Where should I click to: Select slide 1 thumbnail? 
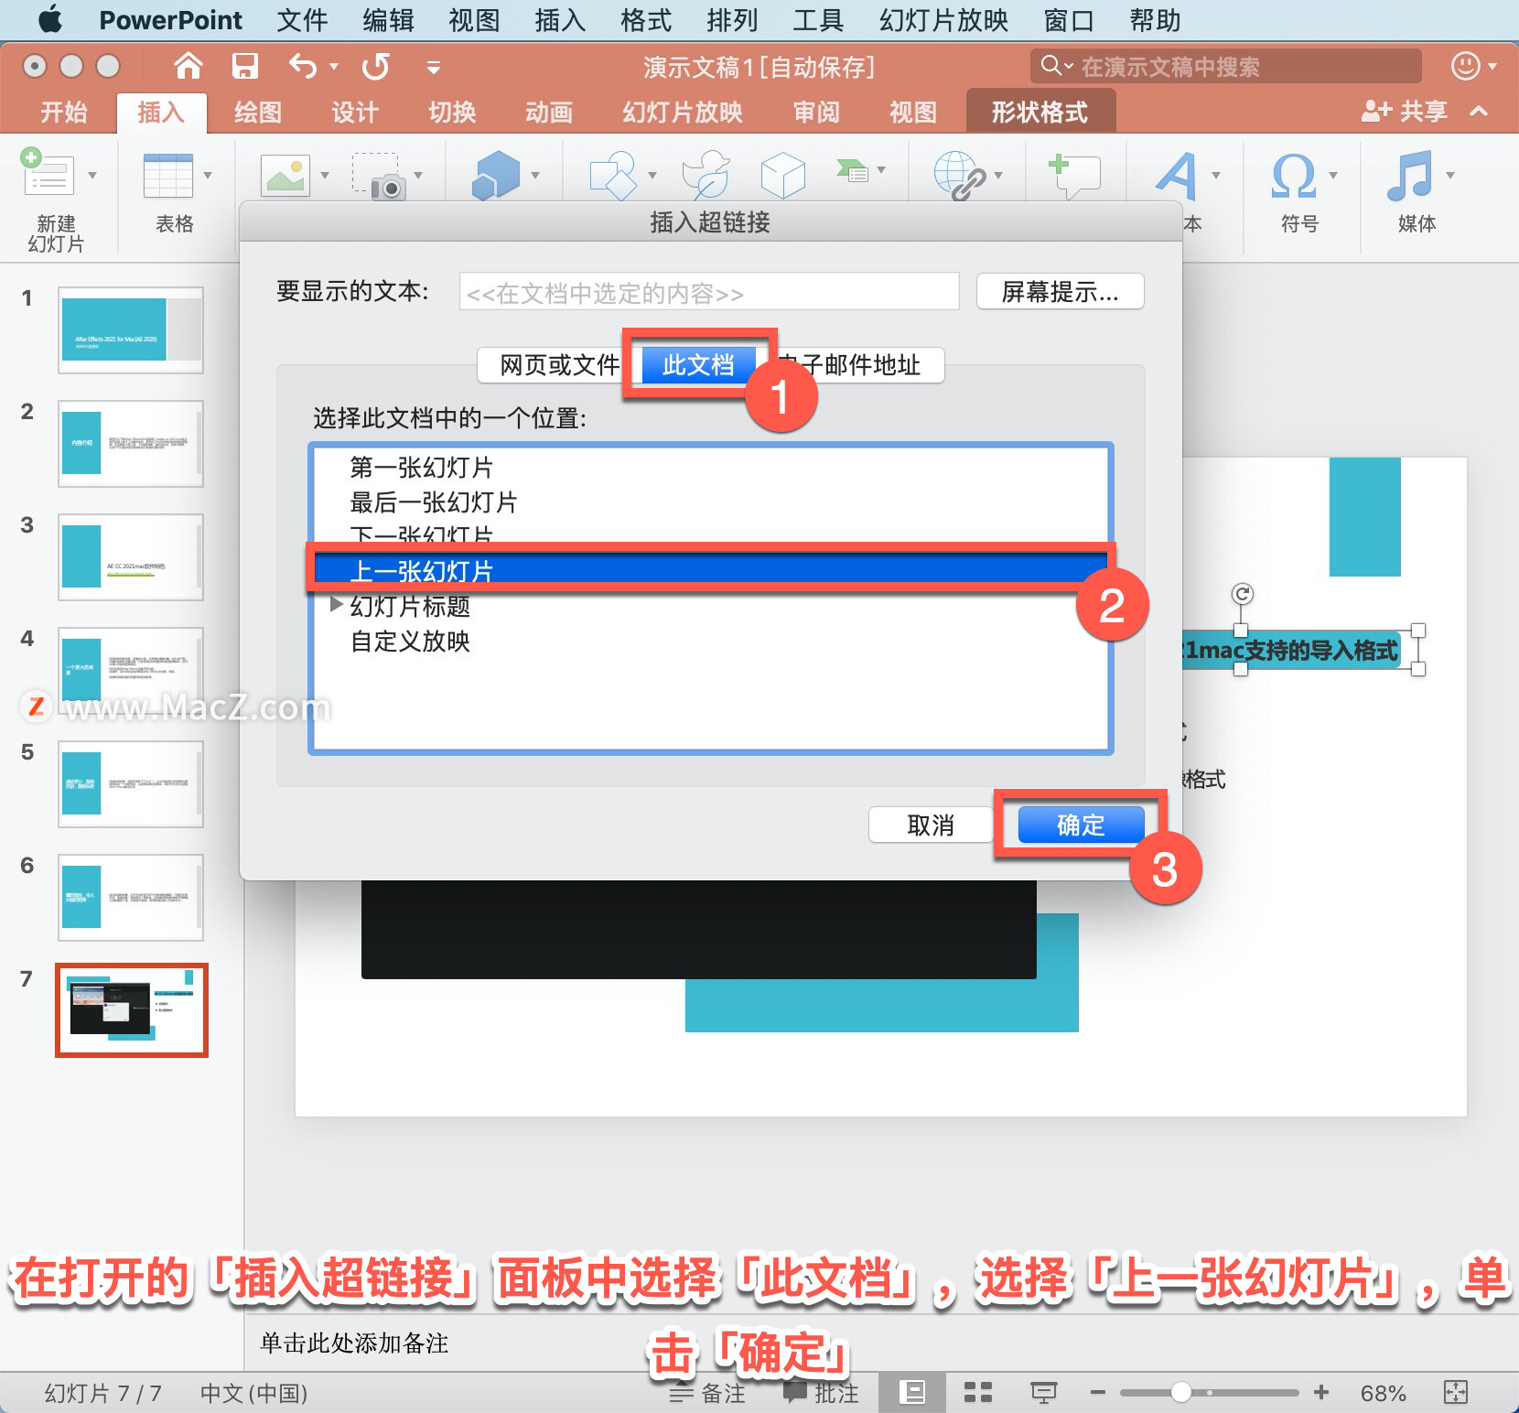(131, 330)
